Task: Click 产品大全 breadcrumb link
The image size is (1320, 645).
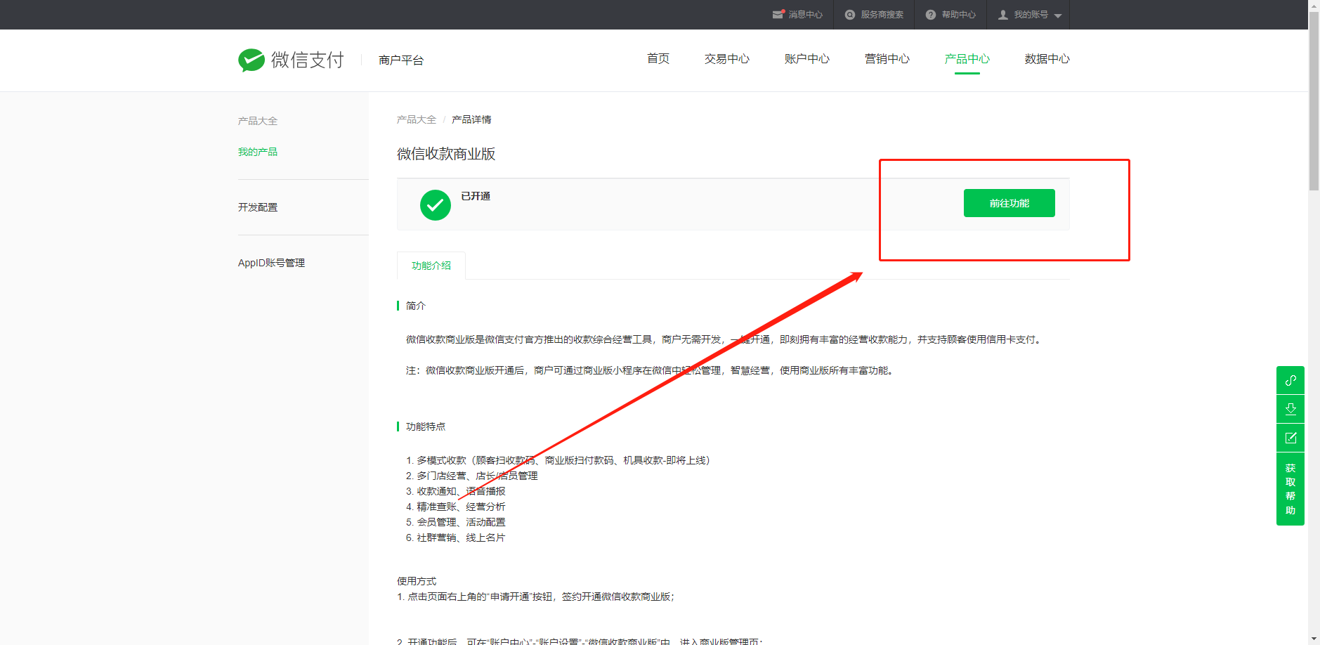Action: 416,119
